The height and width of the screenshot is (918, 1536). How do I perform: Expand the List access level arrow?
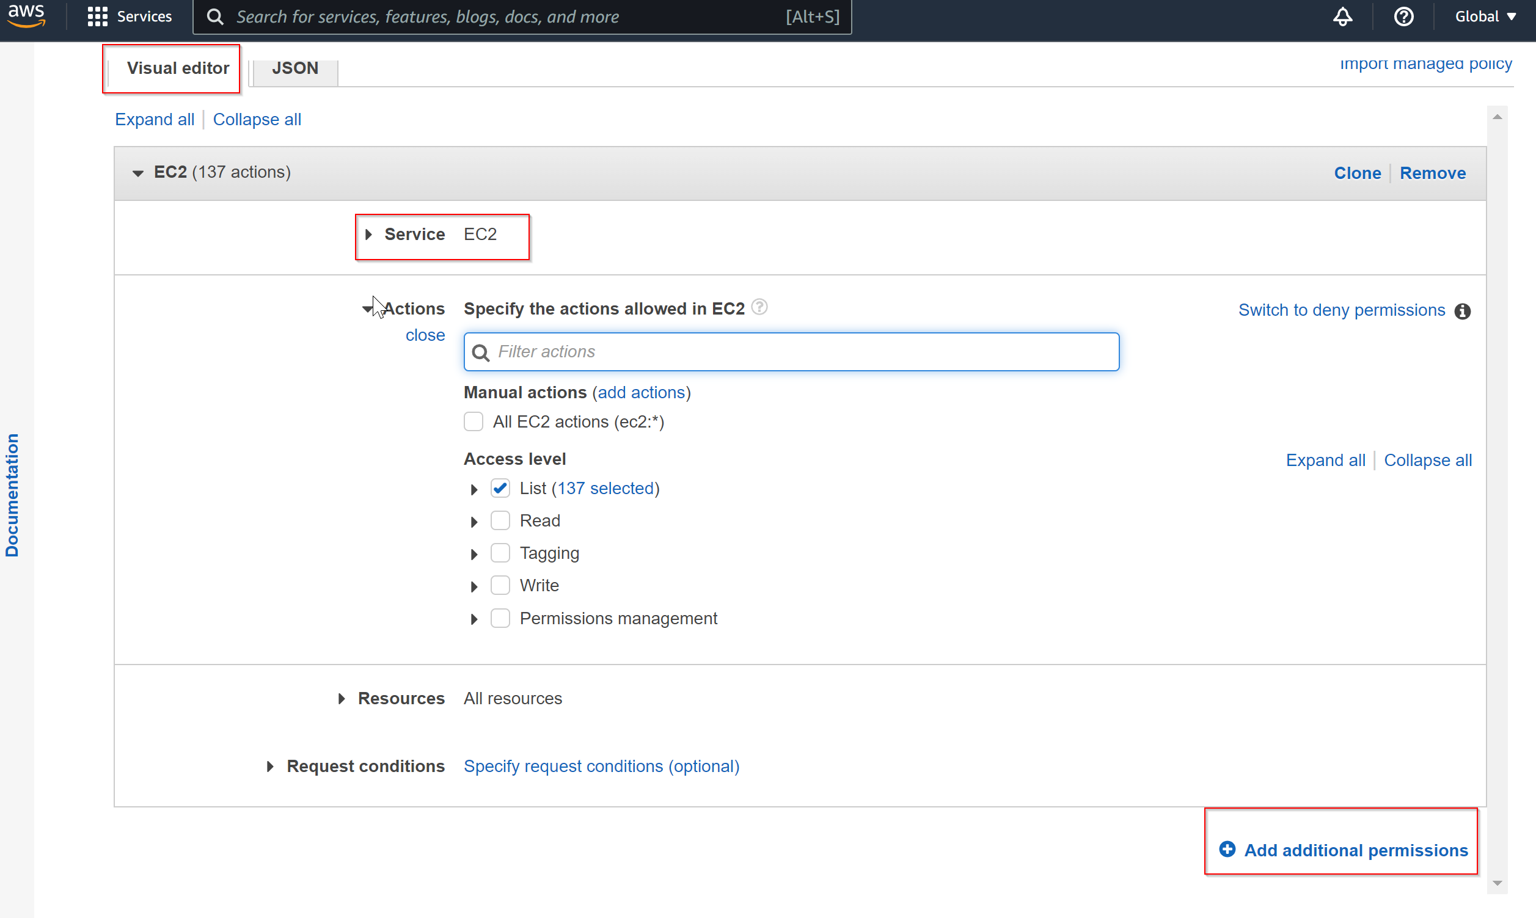pos(475,490)
